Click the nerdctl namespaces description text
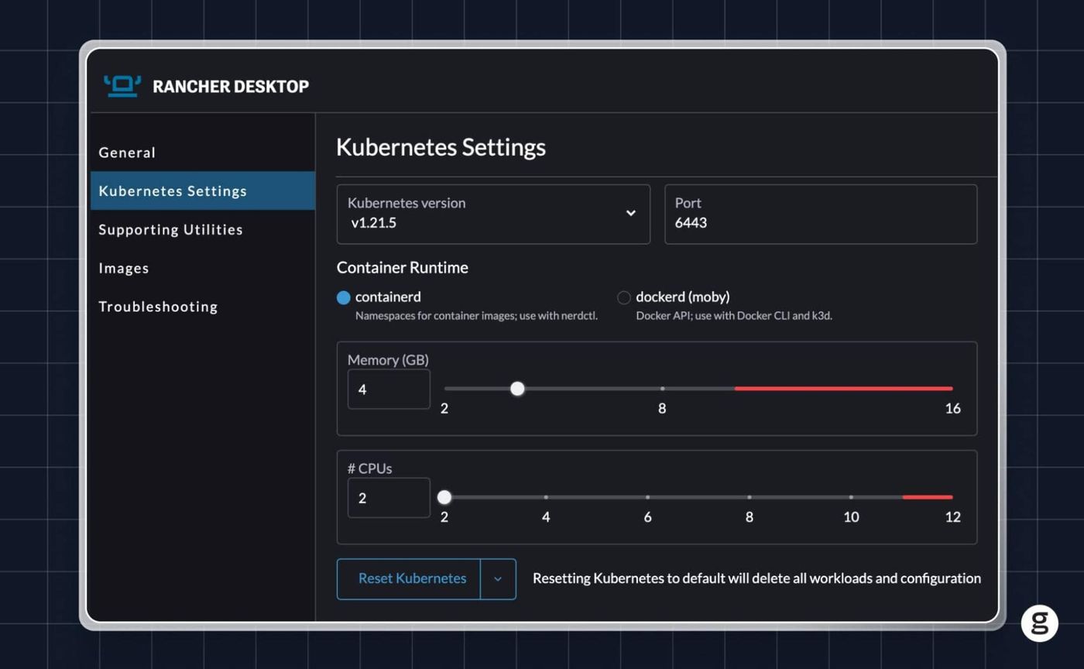 [x=476, y=316]
